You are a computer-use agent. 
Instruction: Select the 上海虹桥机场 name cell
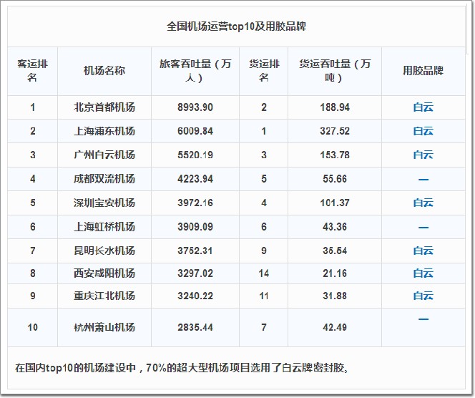pyautogui.click(x=104, y=227)
